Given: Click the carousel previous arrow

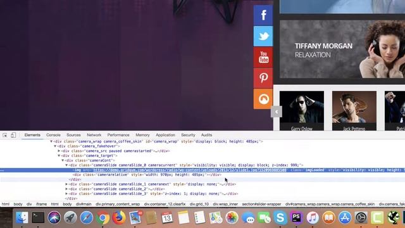Looking at the screenshot, I should click(277, 112).
